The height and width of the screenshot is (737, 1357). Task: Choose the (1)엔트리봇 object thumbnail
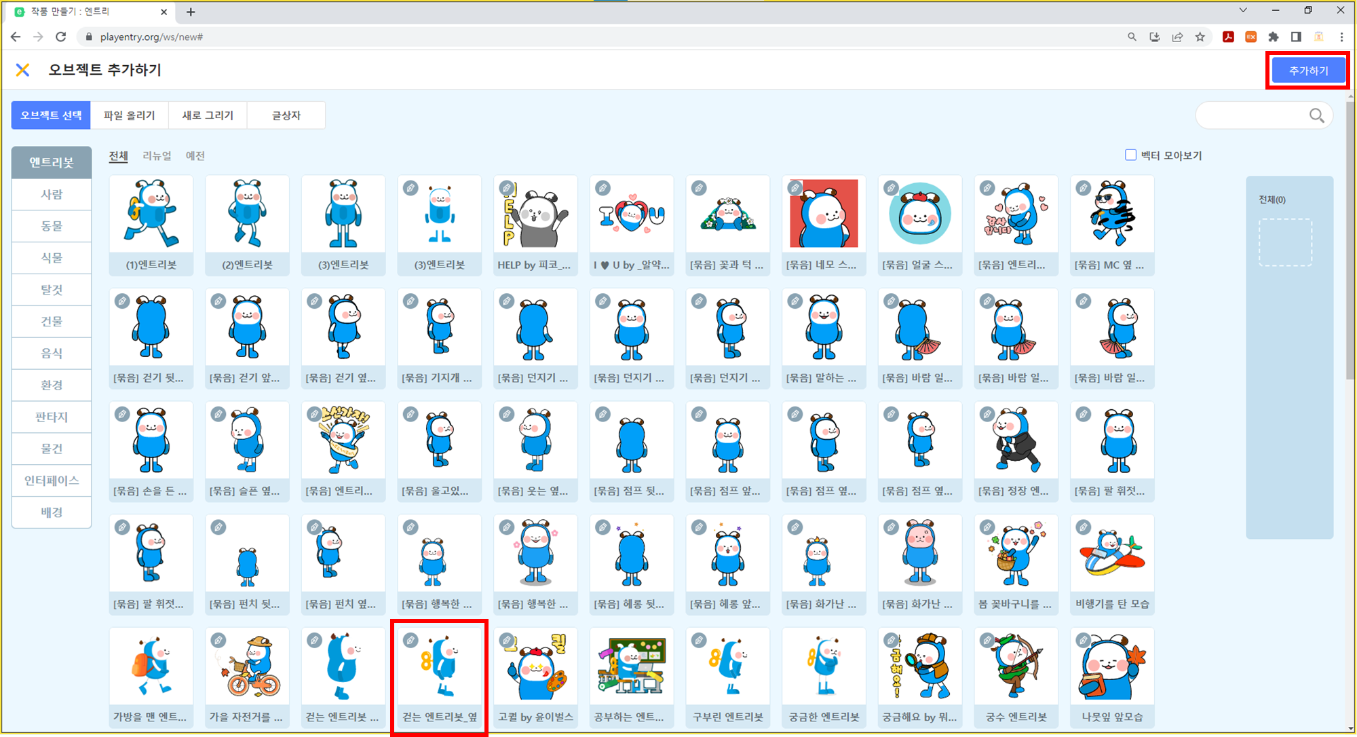pyautogui.click(x=151, y=216)
